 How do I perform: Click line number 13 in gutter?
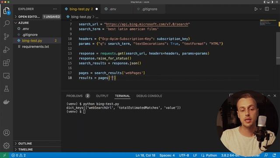pyautogui.click(x=70, y=54)
